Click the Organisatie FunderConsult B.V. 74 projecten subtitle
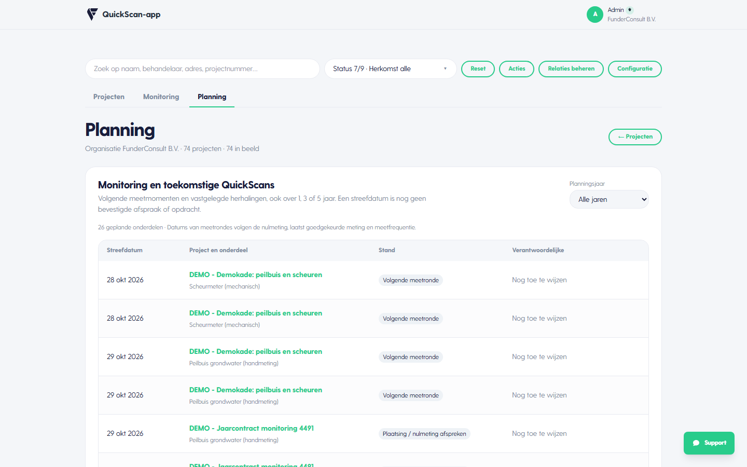The height and width of the screenshot is (467, 747). coord(172,149)
